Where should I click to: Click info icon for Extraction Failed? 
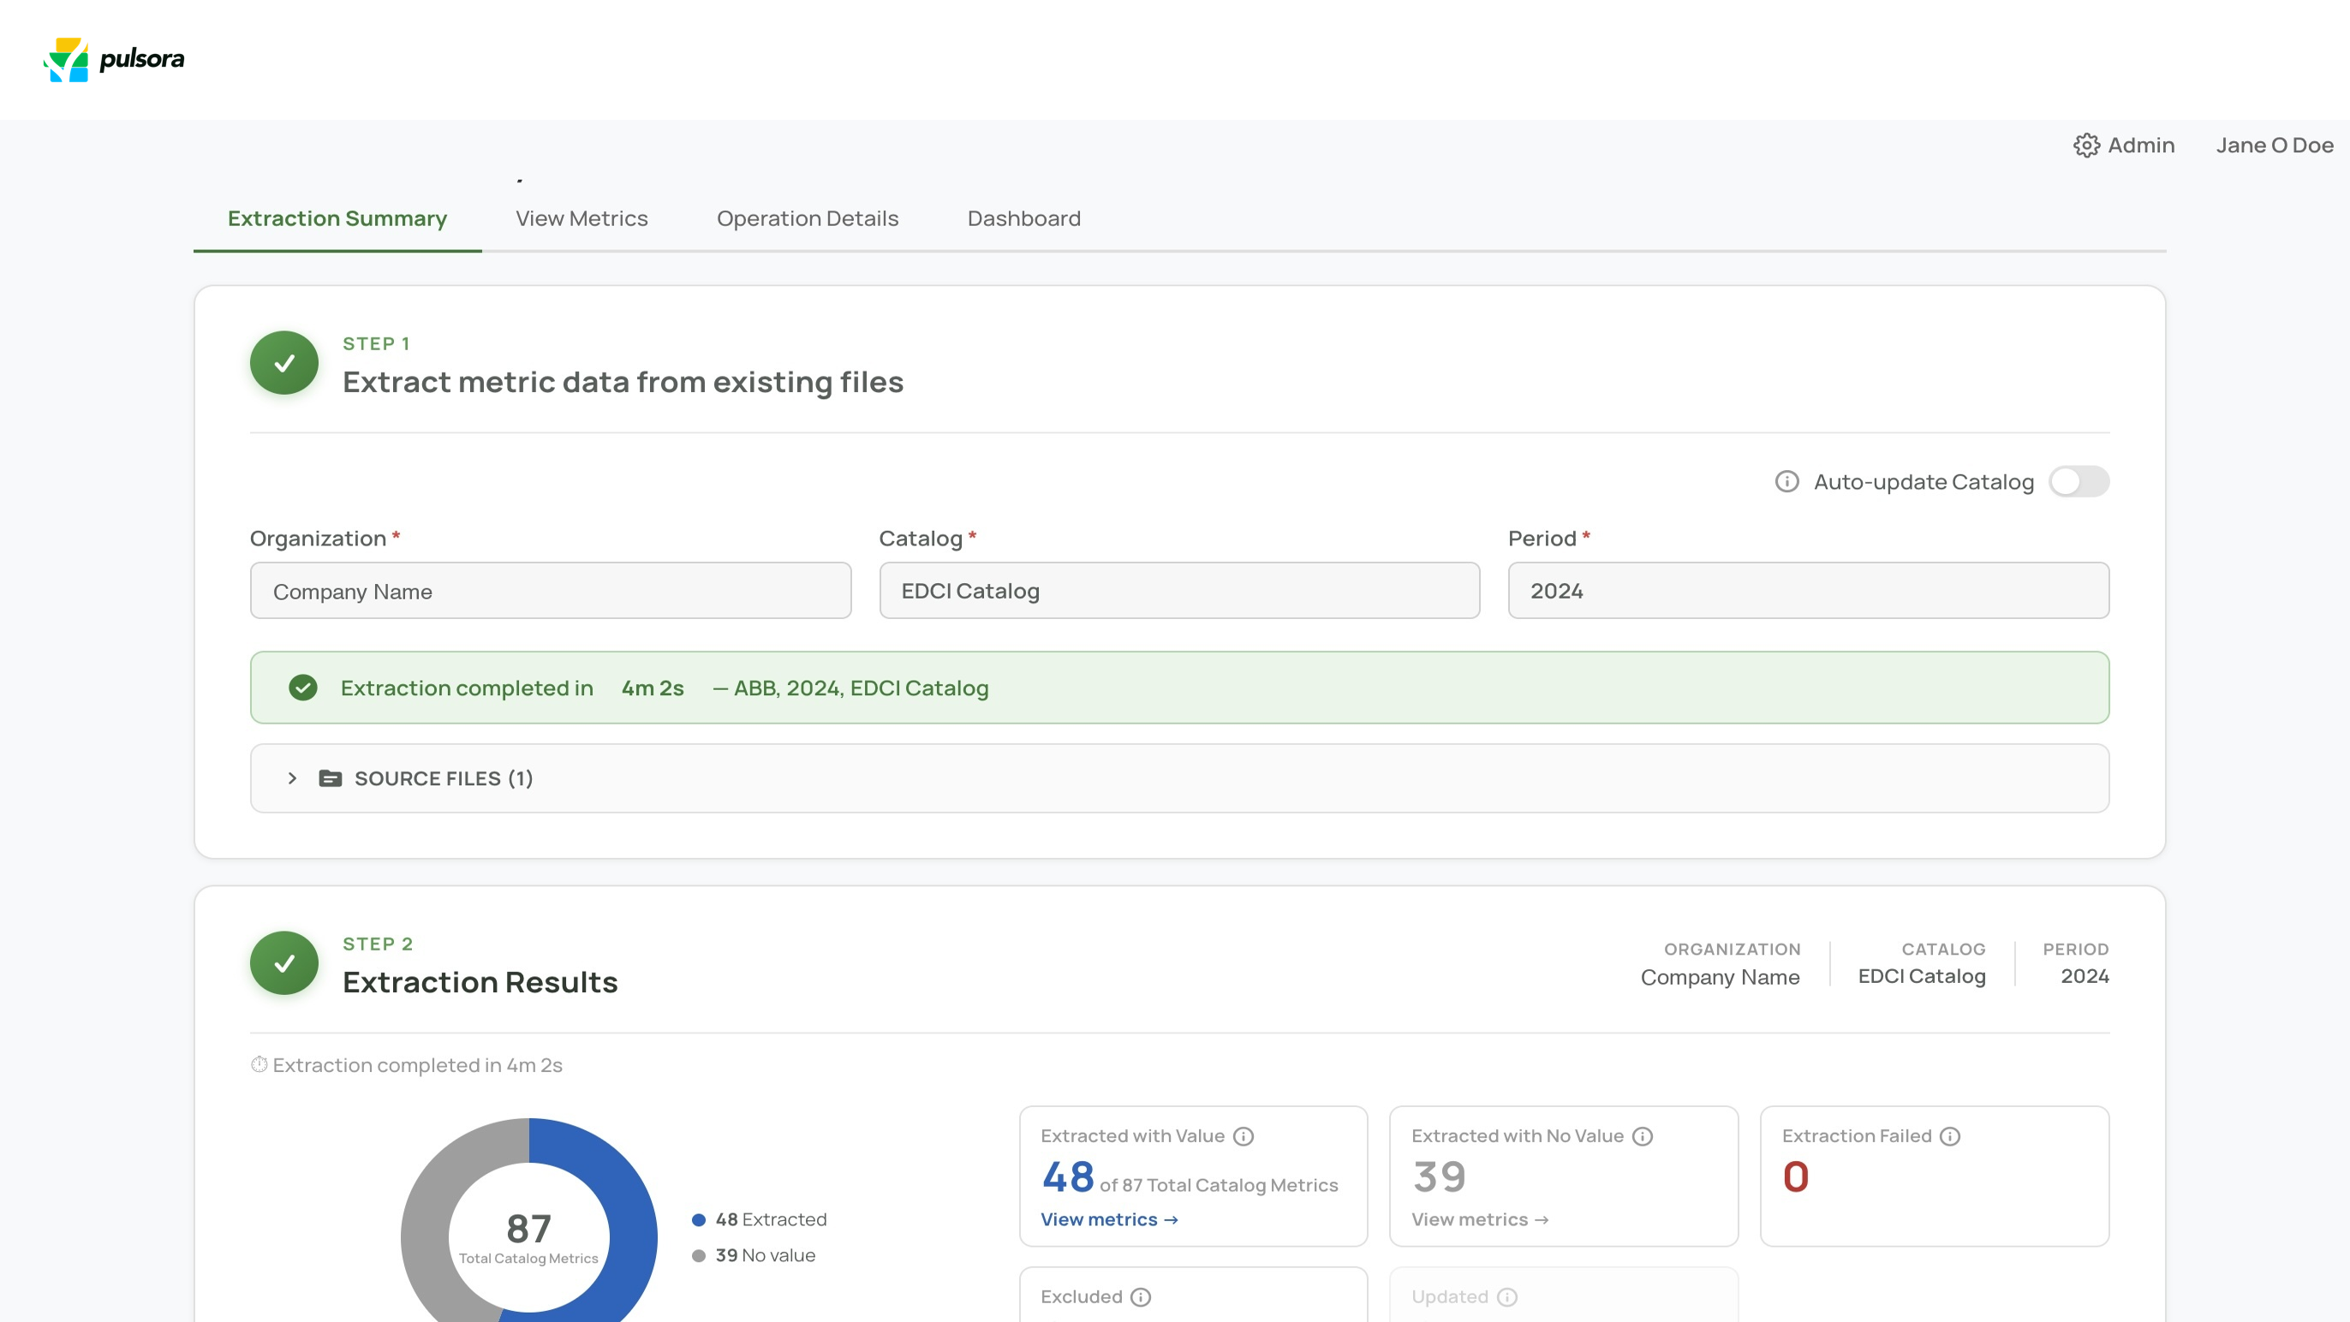pyautogui.click(x=1949, y=1137)
